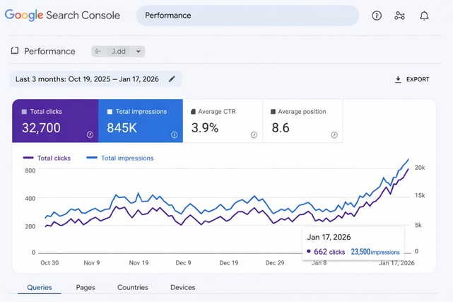Enable the Average position metric checkbox
The image size is (453, 302).
(272, 112)
